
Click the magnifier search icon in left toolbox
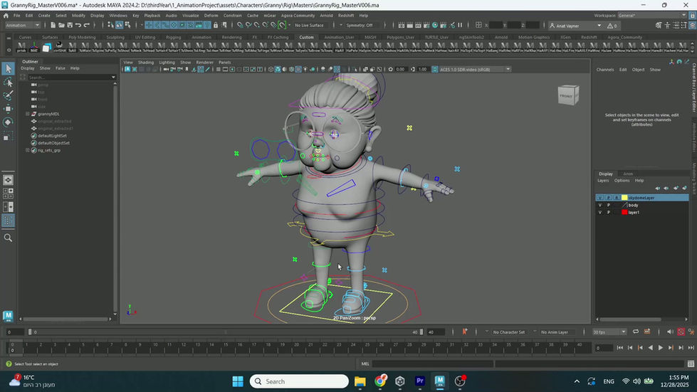[8, 238]
